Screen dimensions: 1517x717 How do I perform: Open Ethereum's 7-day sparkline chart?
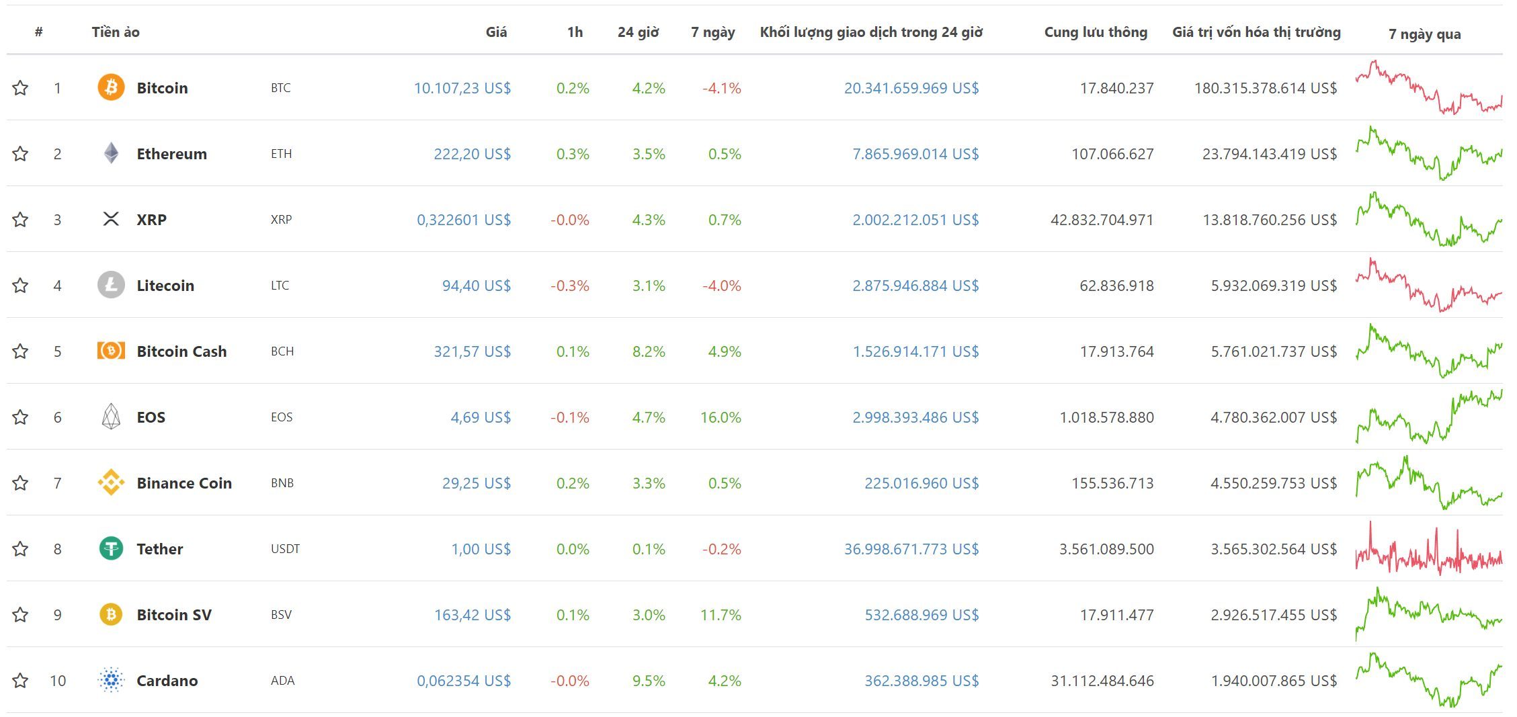pos(1429,153)
